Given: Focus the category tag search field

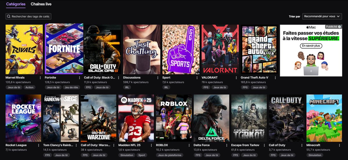Looking at the screenshot, I should 28,16.
